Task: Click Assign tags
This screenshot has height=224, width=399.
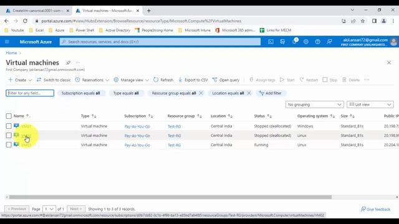Action: tap(262, 80)
